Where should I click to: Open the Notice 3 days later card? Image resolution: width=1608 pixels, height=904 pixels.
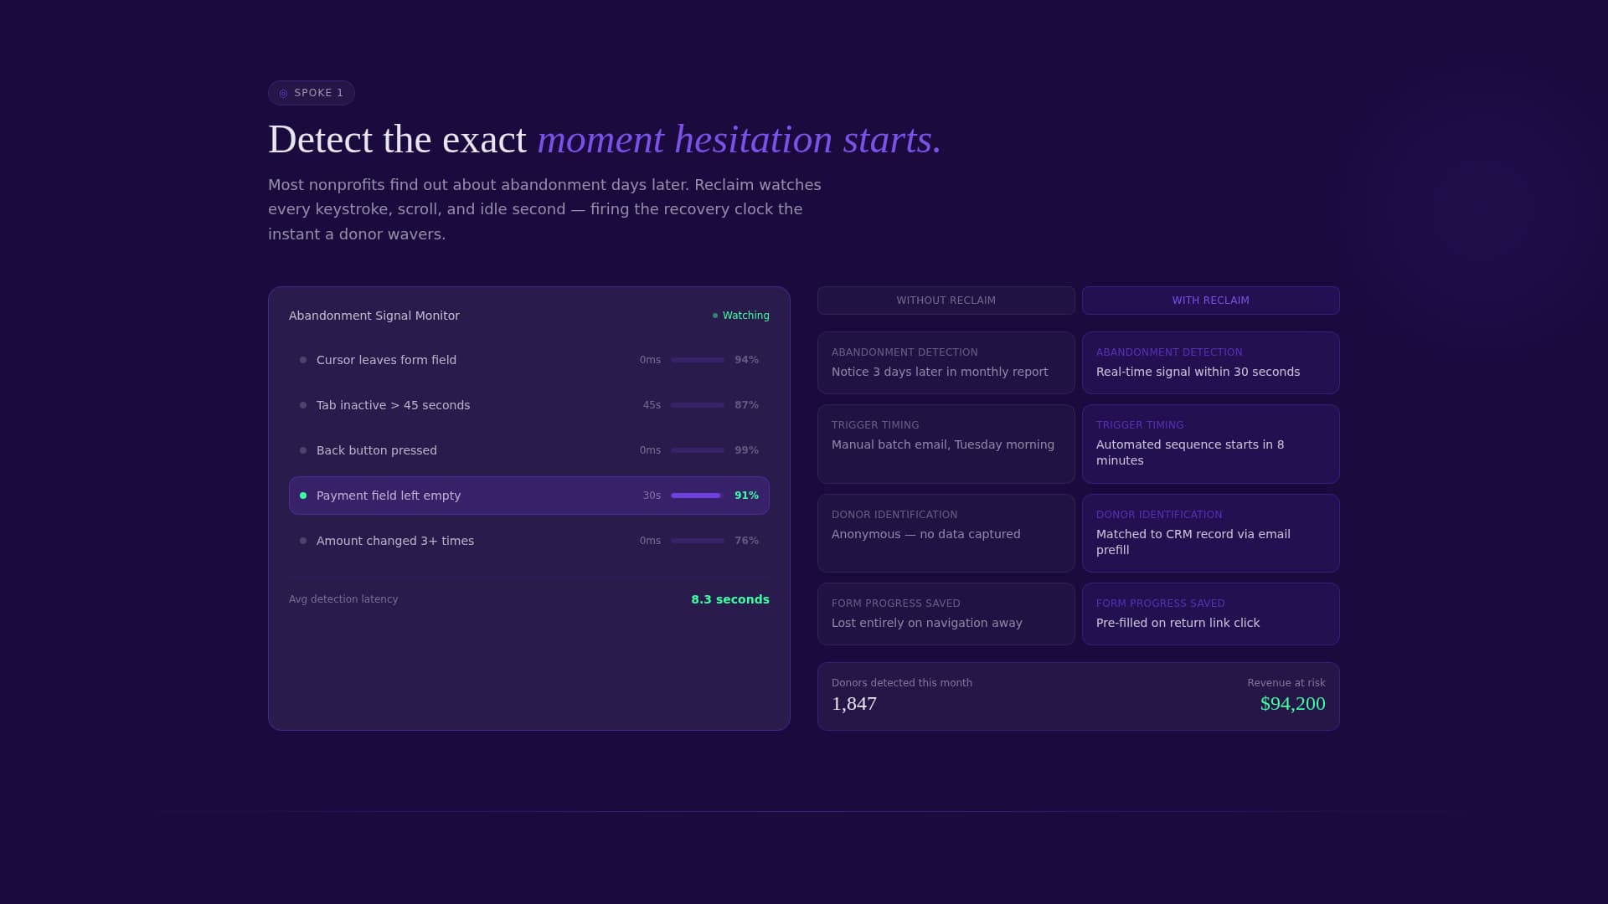coord(946,363)
